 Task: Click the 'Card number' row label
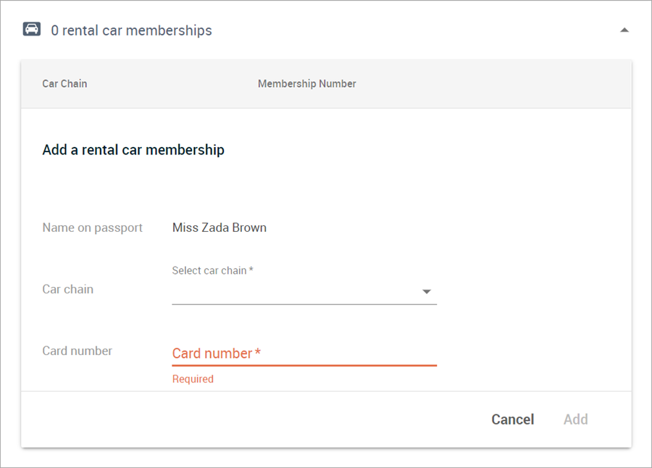(77, 351)
